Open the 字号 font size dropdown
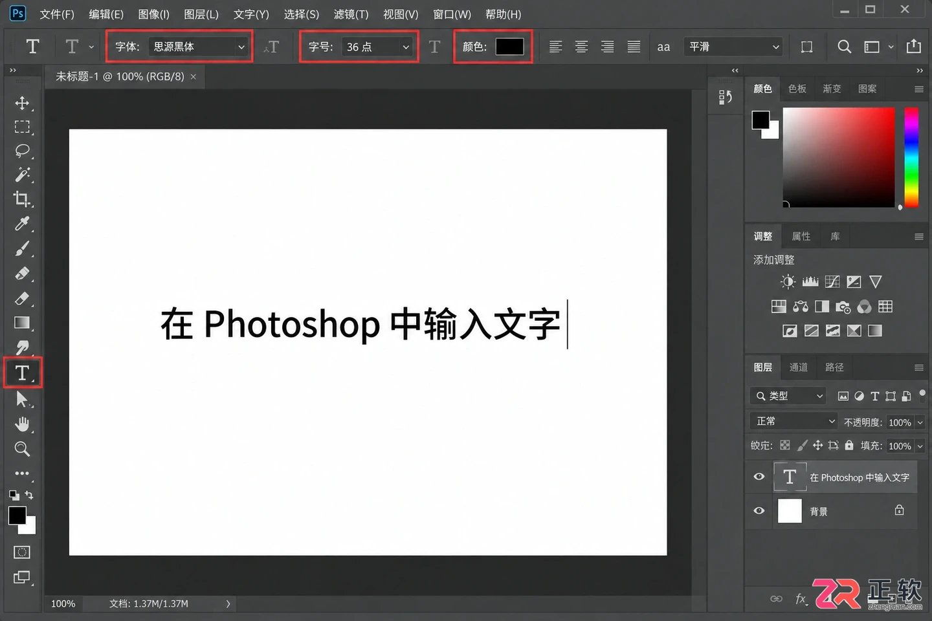932x621 pixels. pyautogui.click(x=377, y=47)
